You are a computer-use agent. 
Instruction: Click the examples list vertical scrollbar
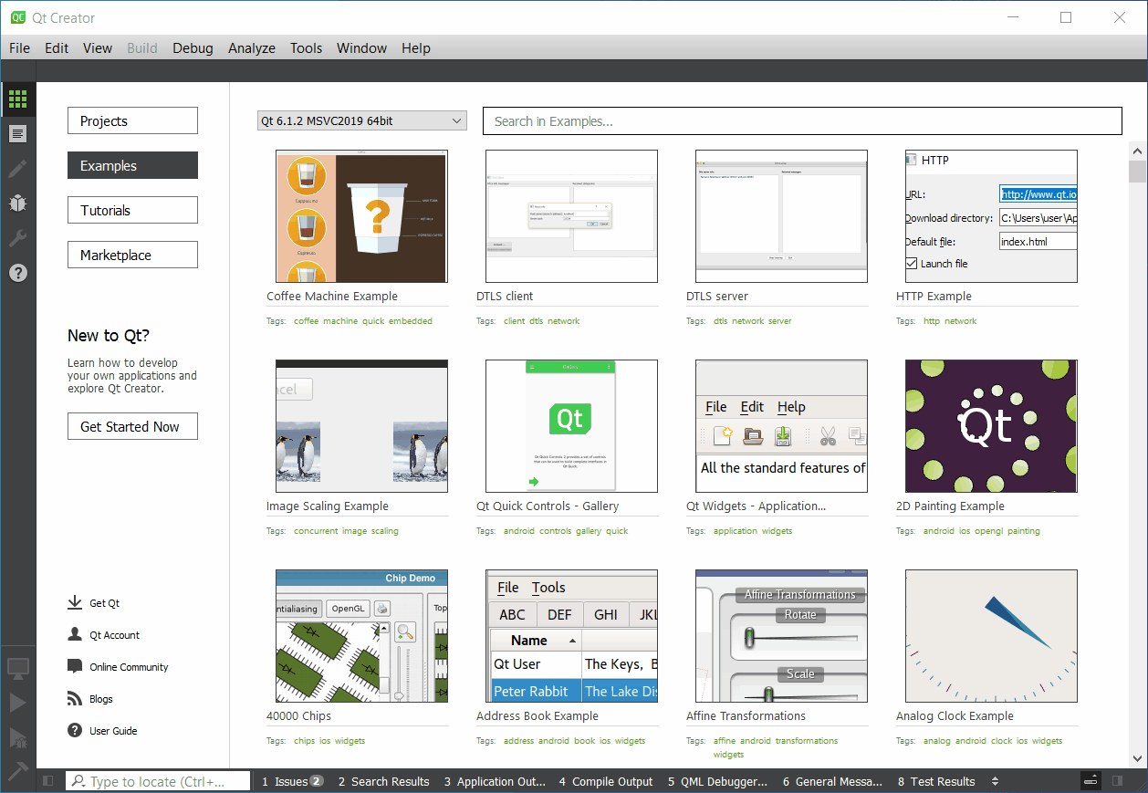click(x=1137, y=456)
